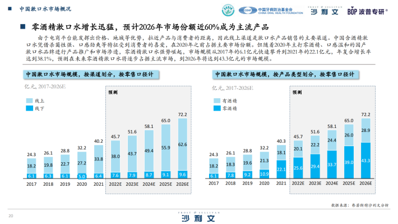This screenshot has width=398, height=224.
Task: Select the 线下 legend swatch
Action: [x=30, y=108]
